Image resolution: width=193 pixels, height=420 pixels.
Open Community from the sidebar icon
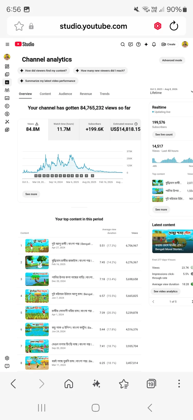[x=7, y=90]
